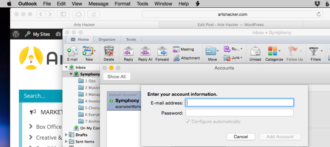Open the Junk dropdown arrow

(241, 58)
